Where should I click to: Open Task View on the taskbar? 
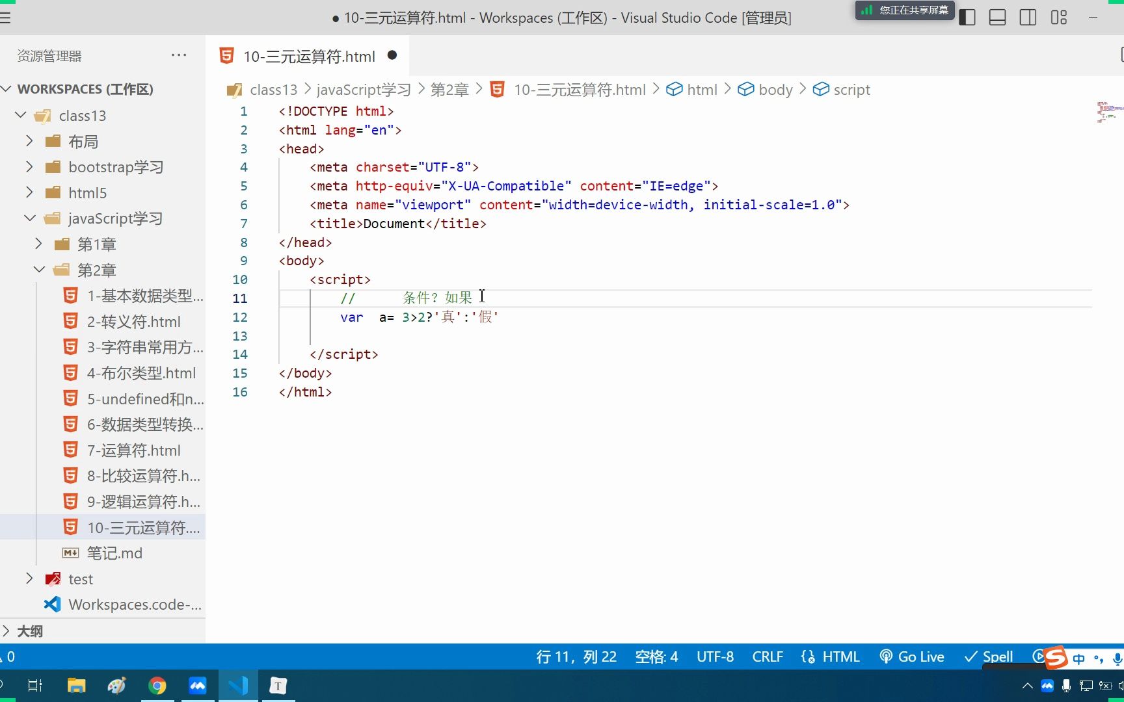point(35,685)
